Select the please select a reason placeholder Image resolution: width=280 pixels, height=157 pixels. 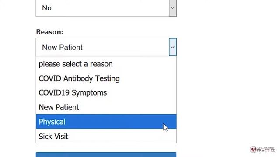click(x=106, y=64)
